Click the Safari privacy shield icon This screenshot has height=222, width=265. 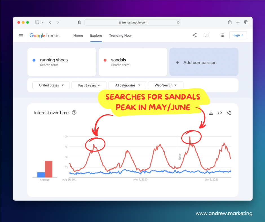coord(79,22)
